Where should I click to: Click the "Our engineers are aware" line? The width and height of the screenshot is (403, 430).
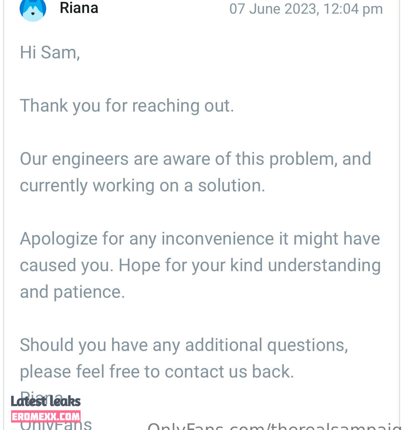pyautogui.click(x=196, y=159)
